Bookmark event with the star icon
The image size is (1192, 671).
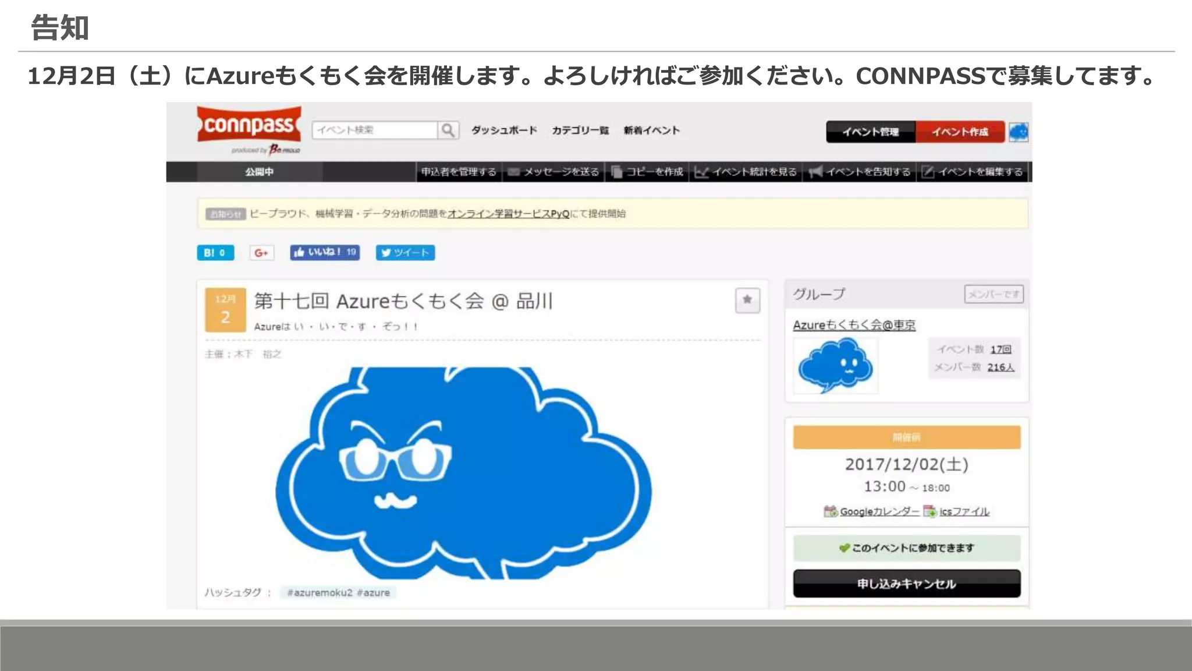747,301
